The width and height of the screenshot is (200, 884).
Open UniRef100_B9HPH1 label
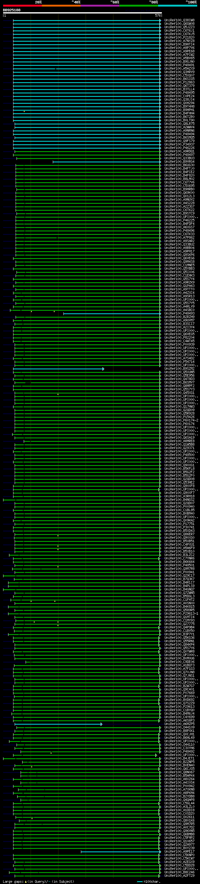[179, 110]
